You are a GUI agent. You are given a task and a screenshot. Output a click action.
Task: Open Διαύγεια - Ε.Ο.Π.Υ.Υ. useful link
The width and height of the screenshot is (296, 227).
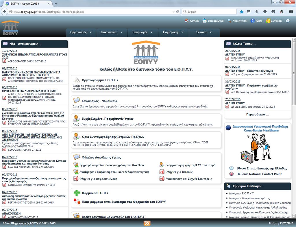[x=241, y=193]
